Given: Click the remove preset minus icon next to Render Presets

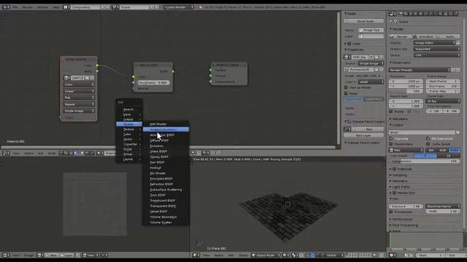Looking at the screenshot, I should tap(458, 70).
